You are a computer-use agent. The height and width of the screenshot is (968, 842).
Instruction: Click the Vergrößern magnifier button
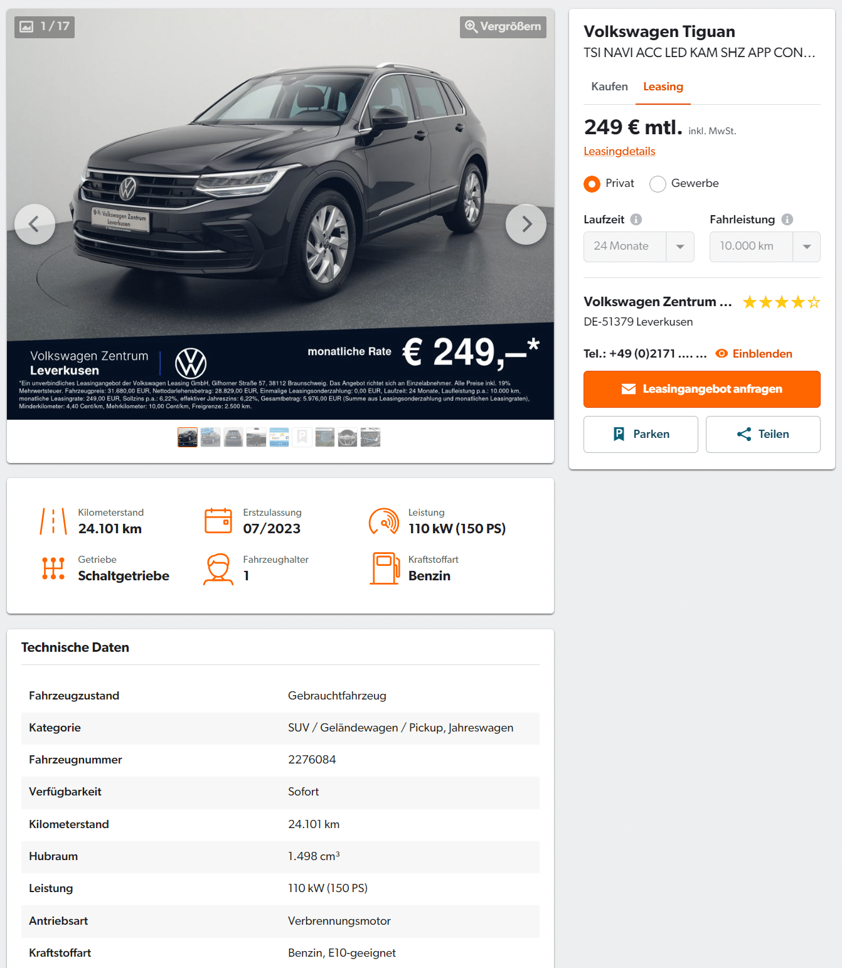pos(503,27)
